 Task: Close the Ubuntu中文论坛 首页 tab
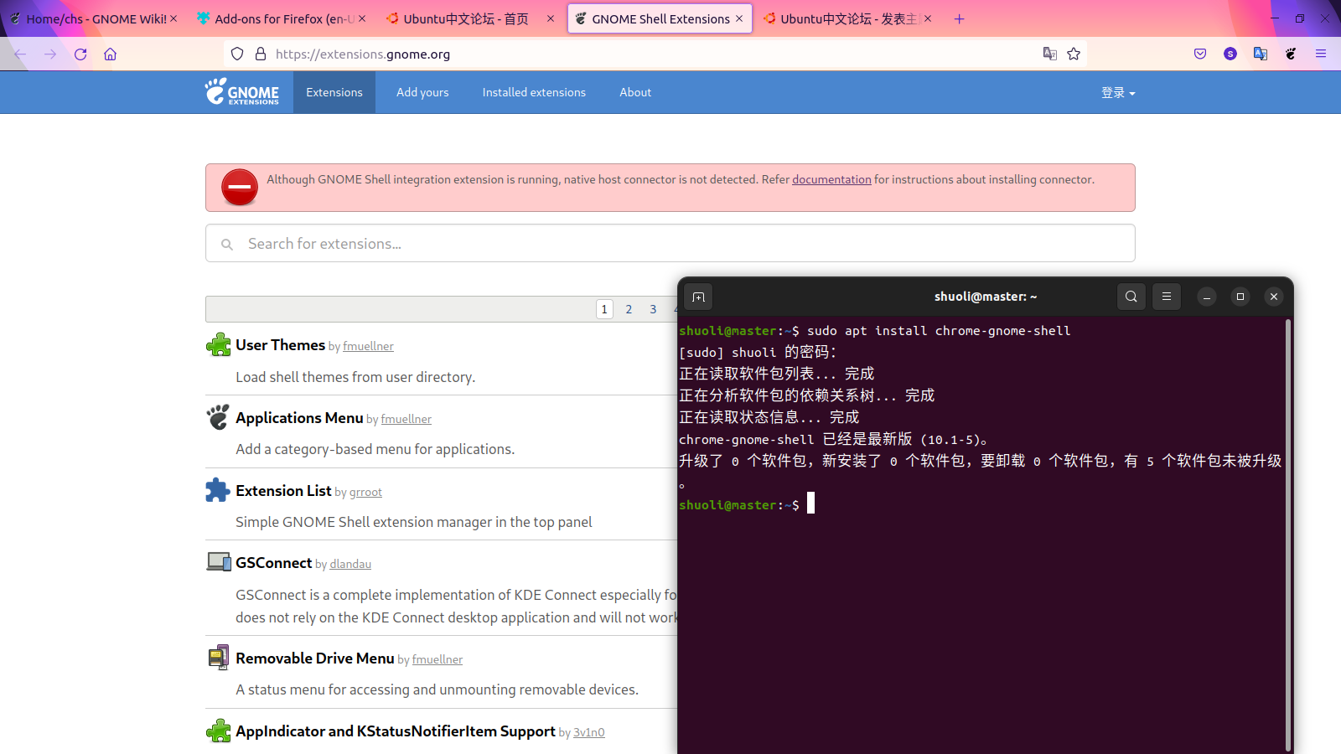pyautogui.click(x=551, y=18)
